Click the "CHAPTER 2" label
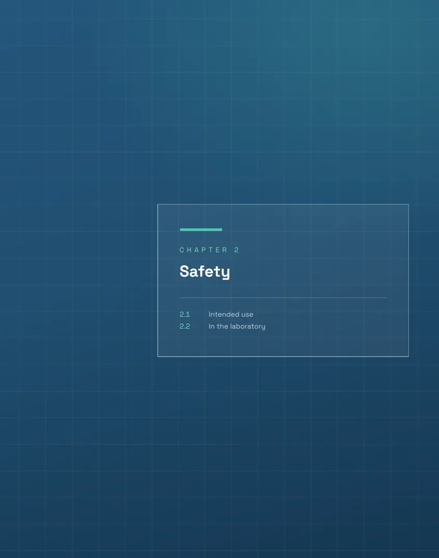The width and height of the screenshot is (439, 558). (x=209, y=250)
